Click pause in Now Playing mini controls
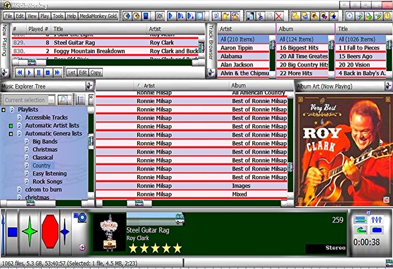Viewport: 393px width, 269px height. pos(39,72)
